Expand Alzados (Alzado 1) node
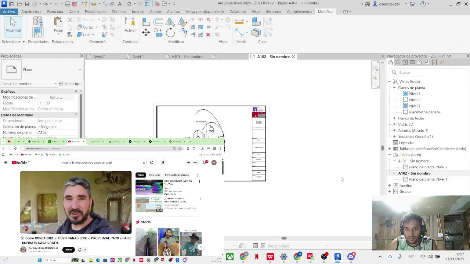470x264 pixels. point(394,131)
